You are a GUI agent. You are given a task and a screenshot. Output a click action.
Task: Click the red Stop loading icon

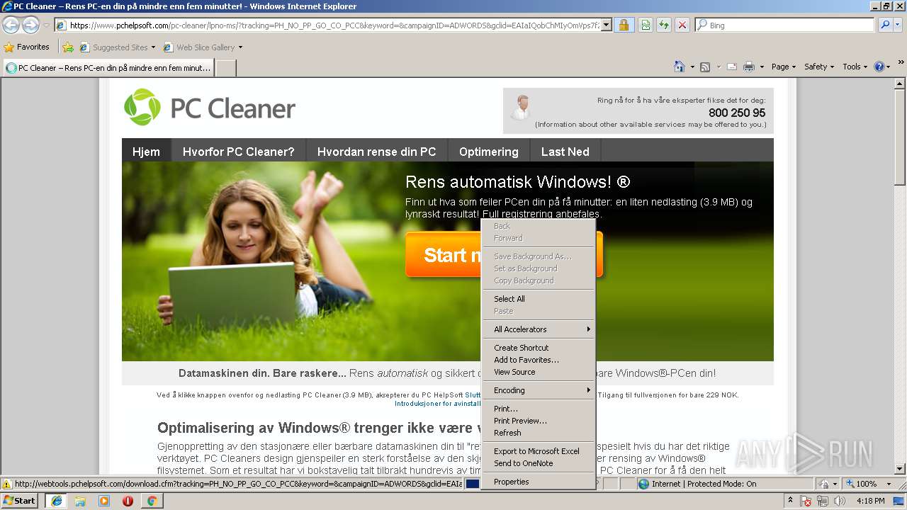pyautogui.click(x=682, y=25)
